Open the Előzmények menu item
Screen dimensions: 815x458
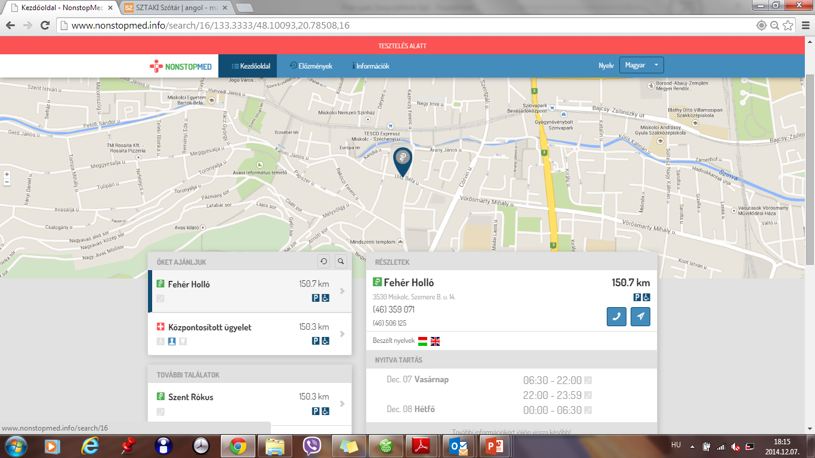[311, 66]
